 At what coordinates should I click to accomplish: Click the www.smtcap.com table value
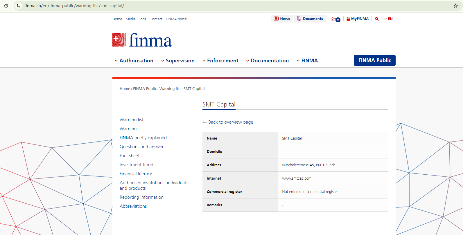pos(297,178)
